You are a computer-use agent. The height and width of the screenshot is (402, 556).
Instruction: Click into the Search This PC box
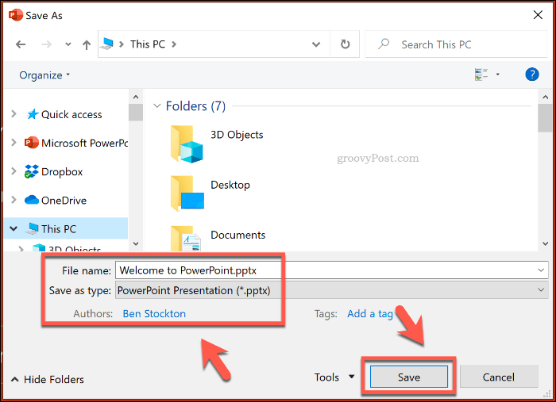pos(457,44)
